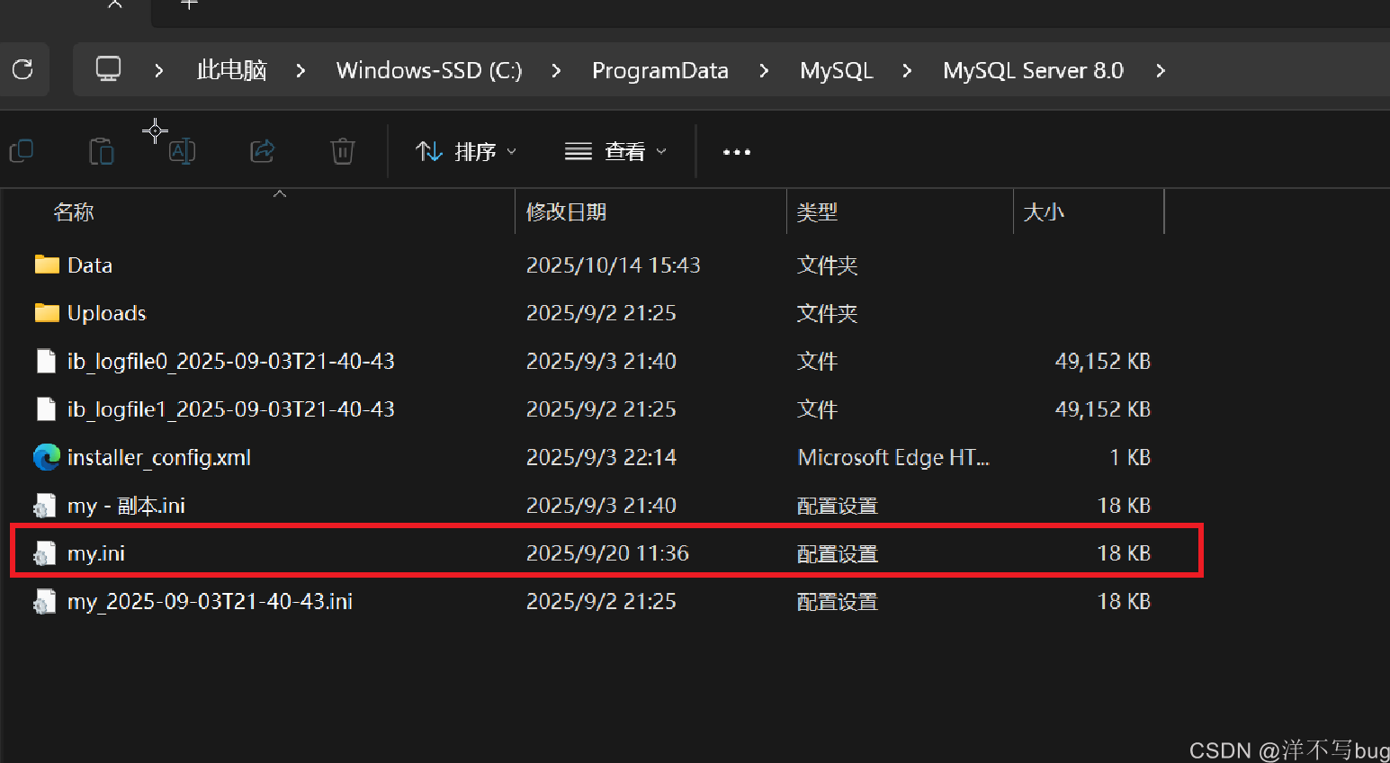The width and height of the screenshot is (1390, 763).
Task: Expand chevron after 此电脑 breadcrumb
Action: point(300,70)
